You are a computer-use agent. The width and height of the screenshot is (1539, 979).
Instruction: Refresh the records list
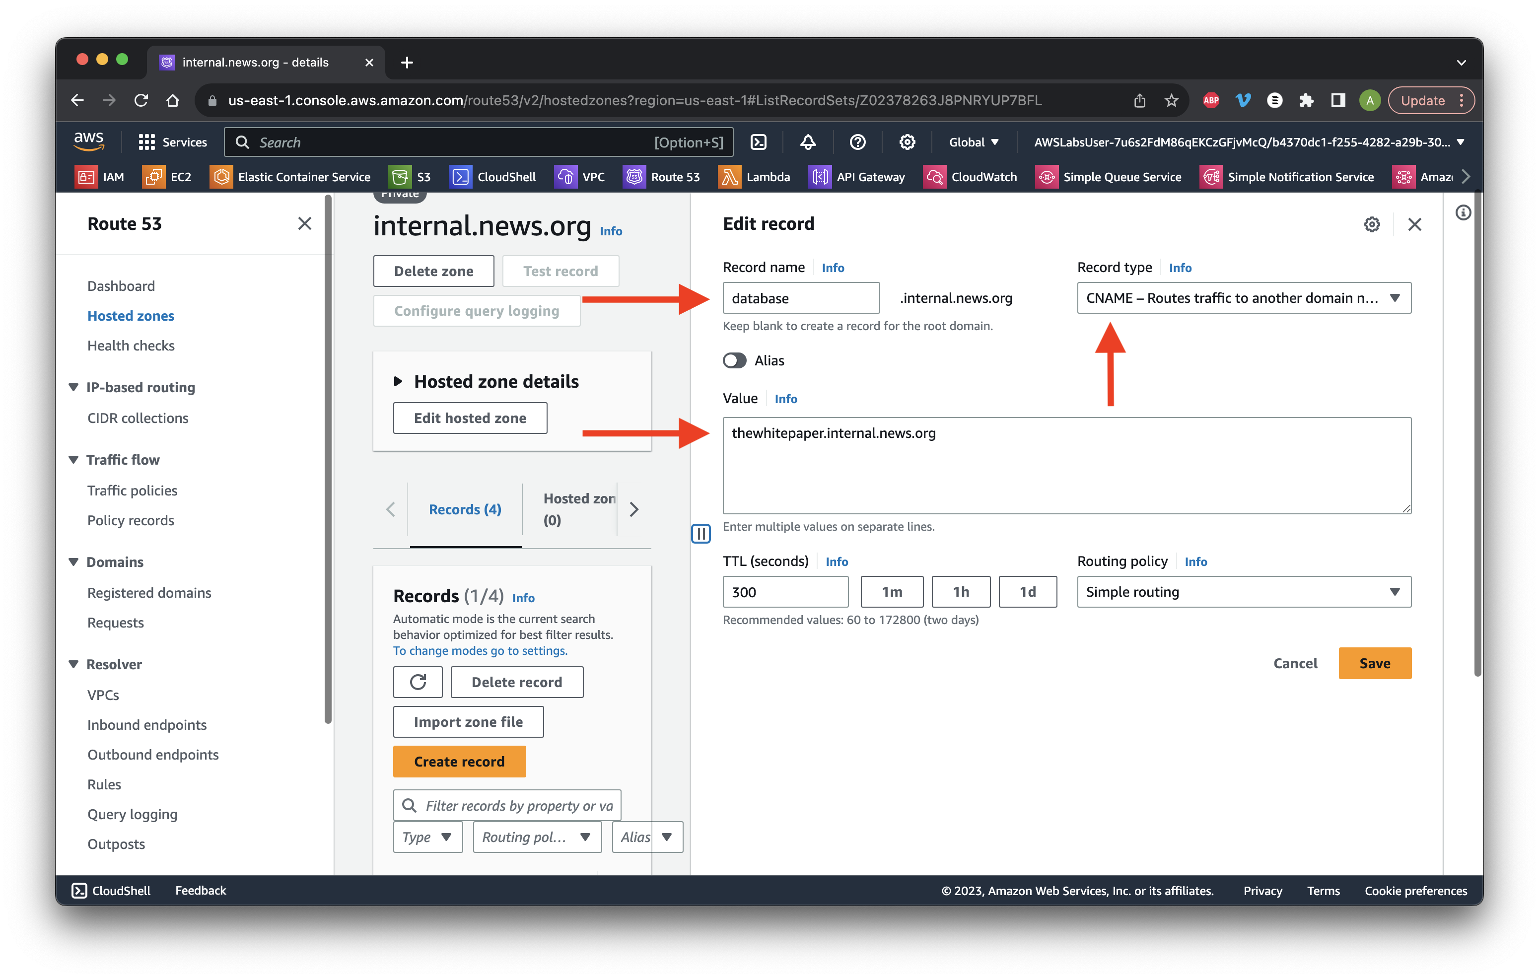click(418, 682)
